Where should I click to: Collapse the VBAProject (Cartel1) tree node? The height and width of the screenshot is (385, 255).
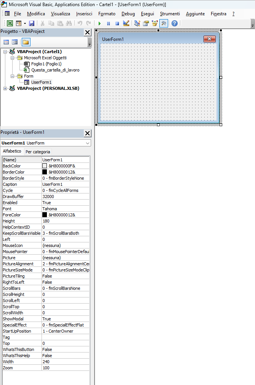pos(5,52)
